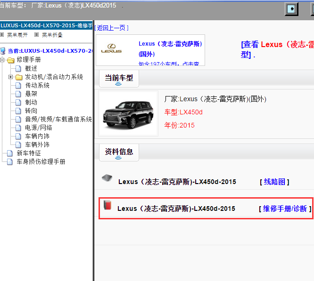Click the gray chip icon beside 线路图 row
314x281 pixels.
[x=107, y=177]
